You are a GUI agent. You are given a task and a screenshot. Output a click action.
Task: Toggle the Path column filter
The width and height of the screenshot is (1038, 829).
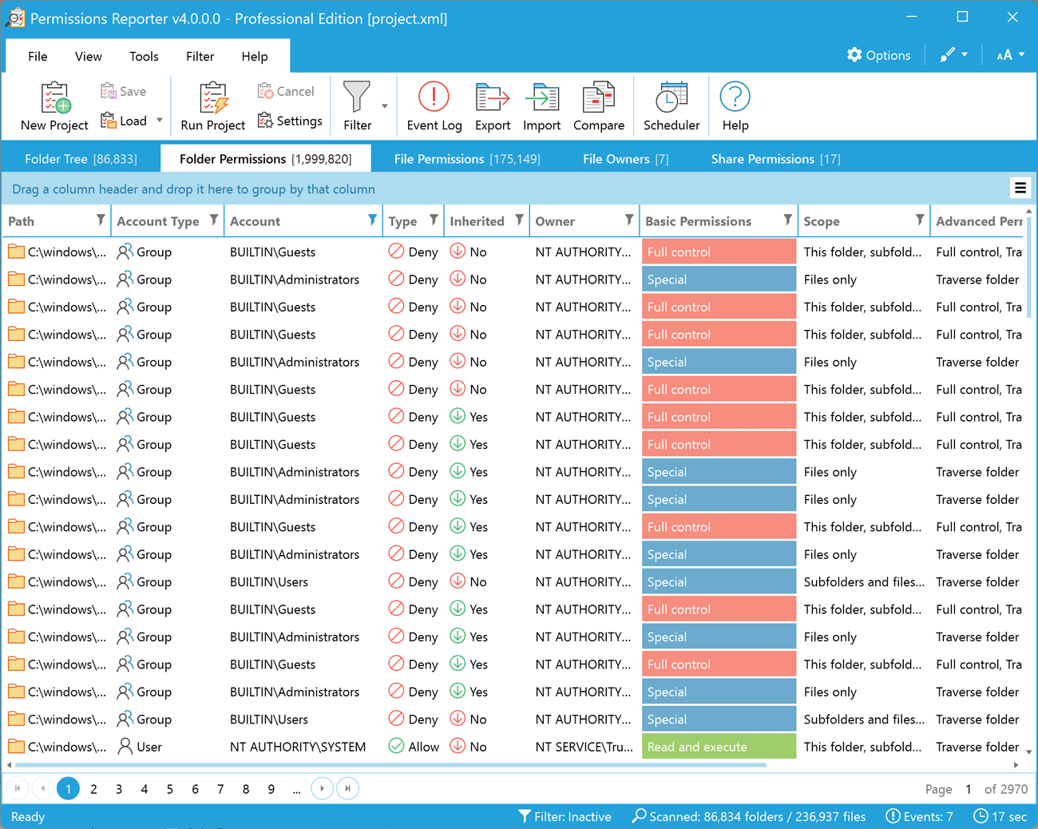[102, 220]
